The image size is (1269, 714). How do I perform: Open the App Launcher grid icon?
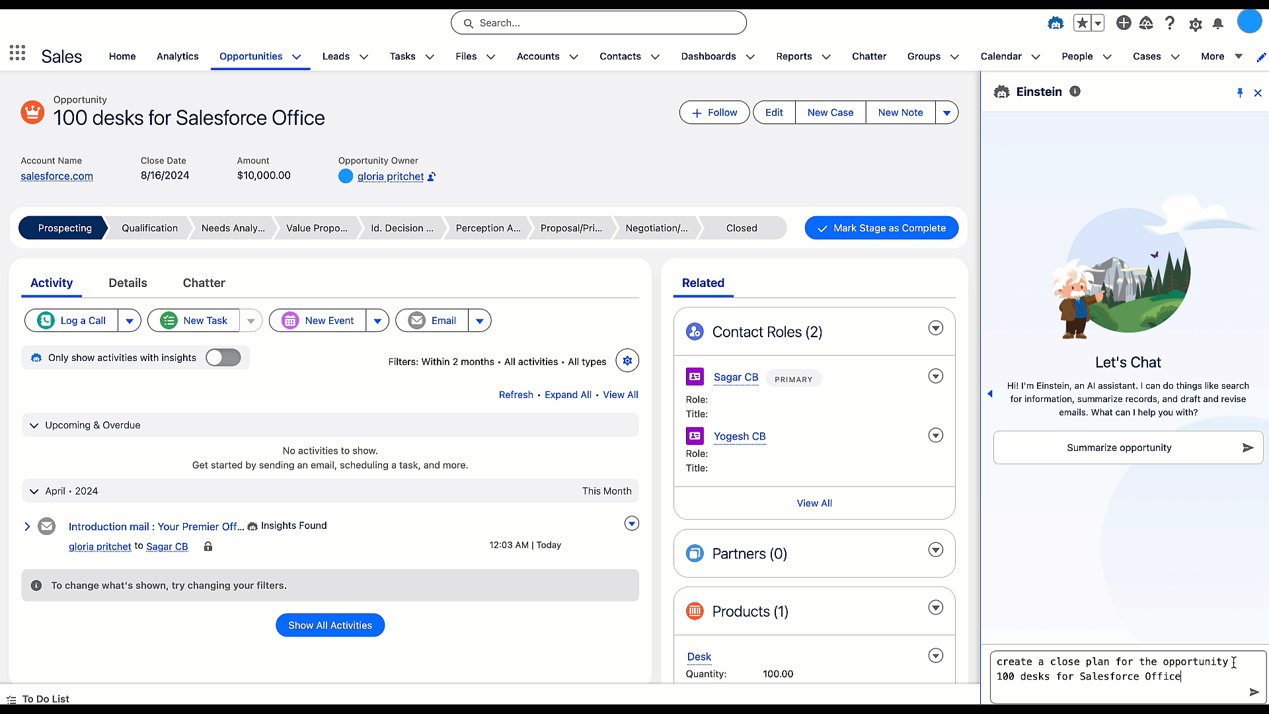(x=17, y=54)
